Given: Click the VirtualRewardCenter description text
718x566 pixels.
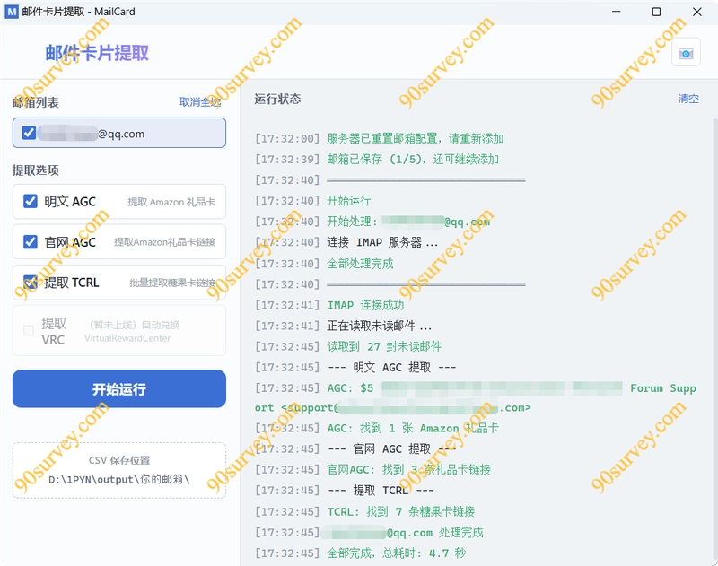Looking at the screenshot, I should 127,338.
